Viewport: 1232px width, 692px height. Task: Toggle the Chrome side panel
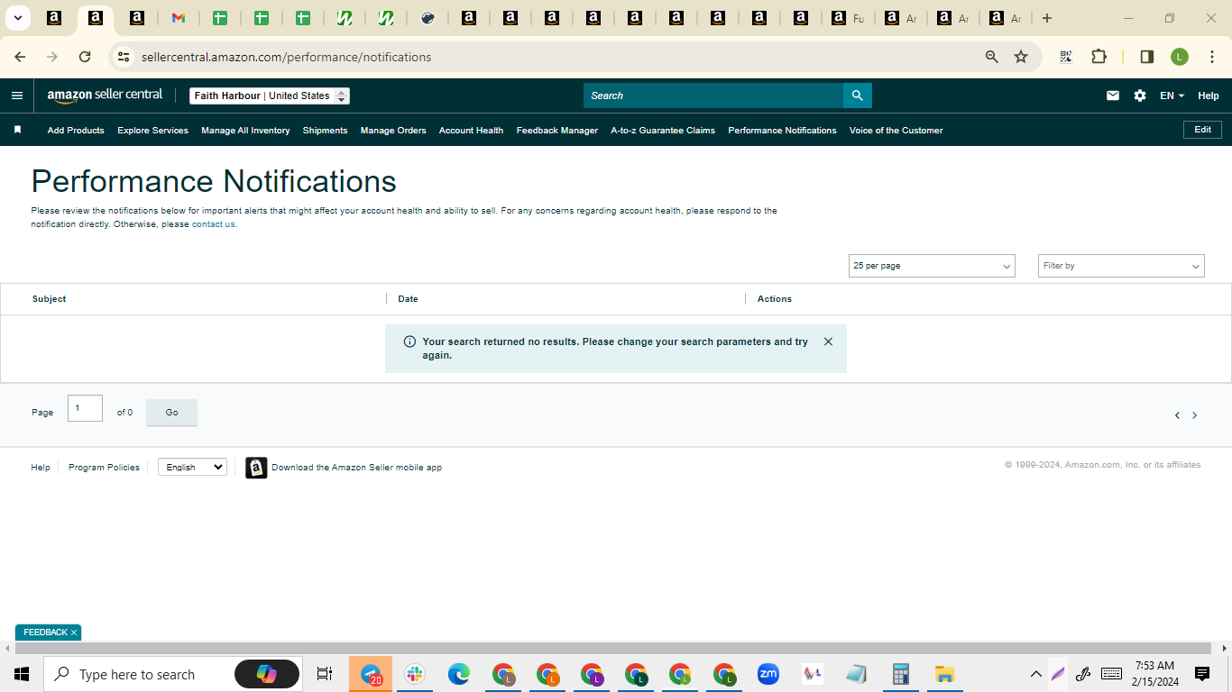(x=1147, y=57)
